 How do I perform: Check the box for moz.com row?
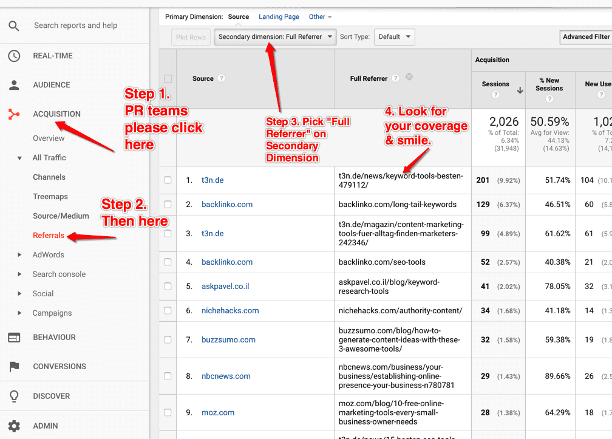tap(168, 412)
